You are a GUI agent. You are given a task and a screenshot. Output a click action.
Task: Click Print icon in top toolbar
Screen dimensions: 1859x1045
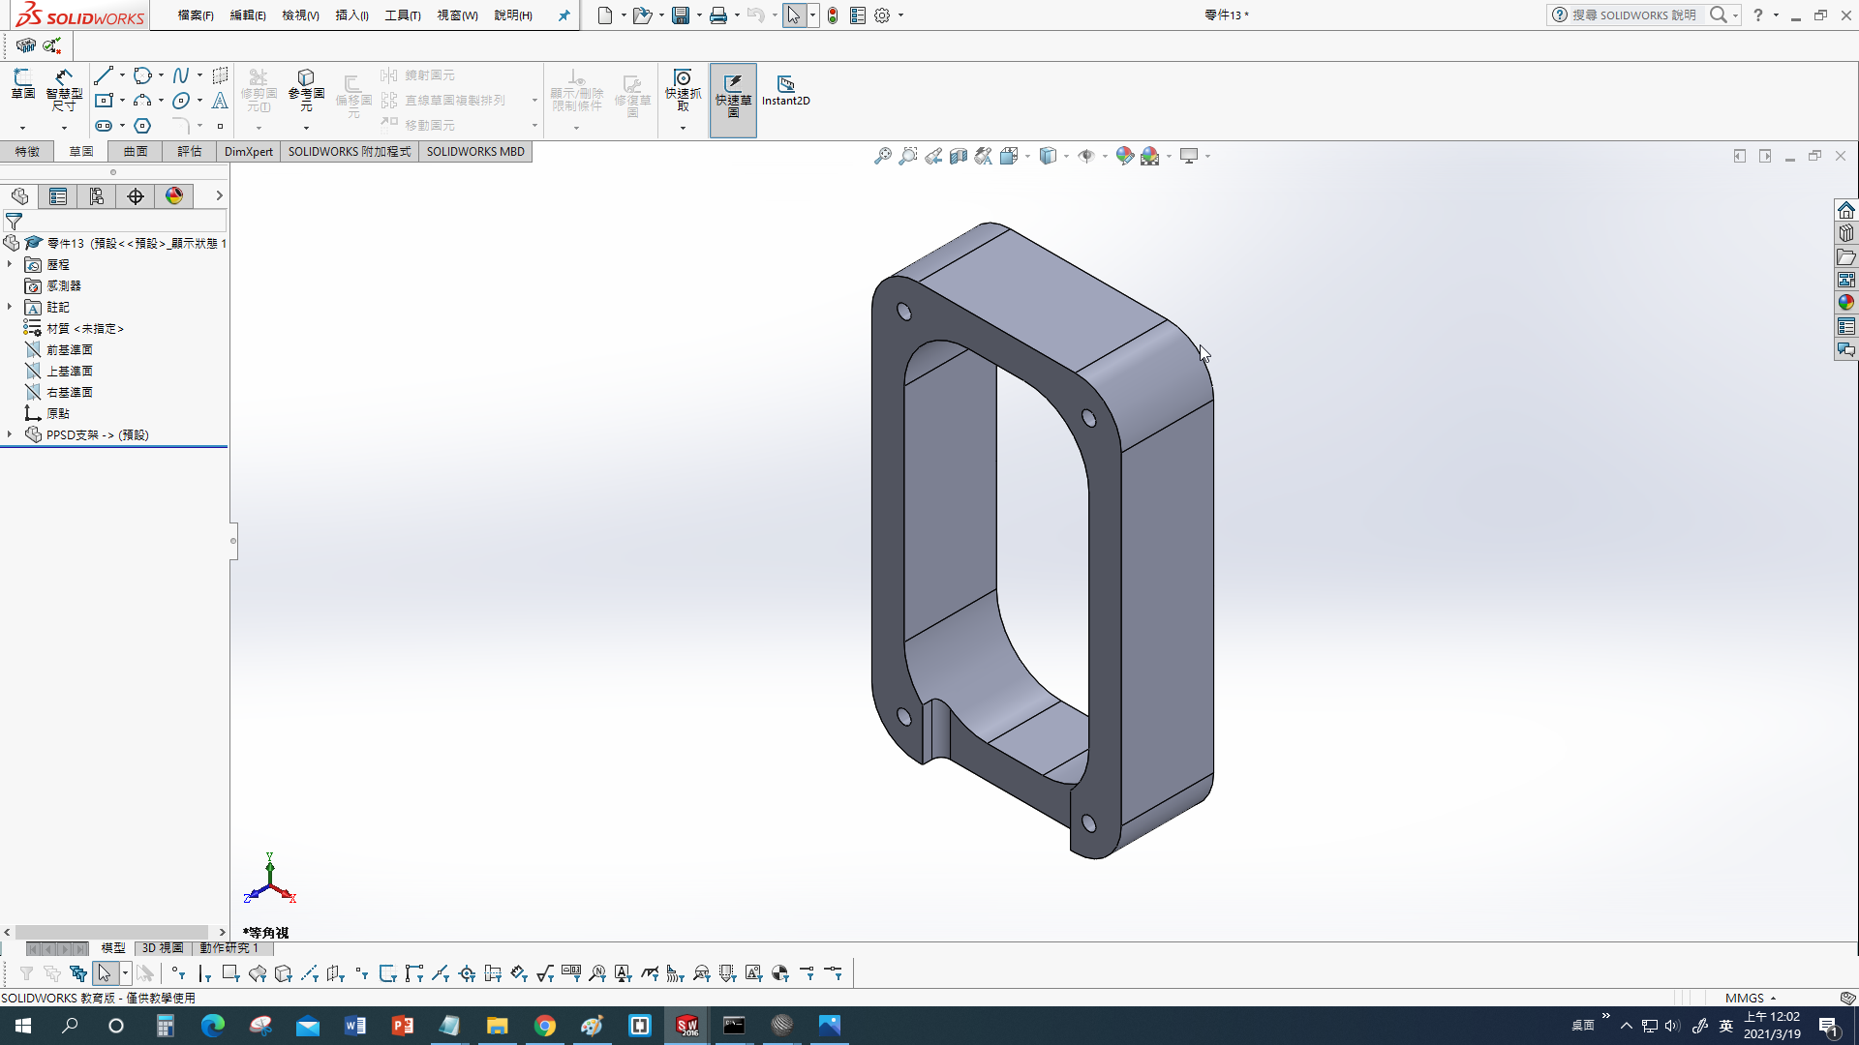click(717, 15)
